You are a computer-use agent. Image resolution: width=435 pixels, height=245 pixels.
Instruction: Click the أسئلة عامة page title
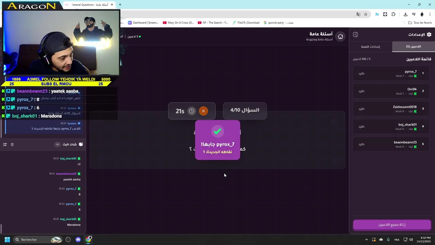(321, 34)
